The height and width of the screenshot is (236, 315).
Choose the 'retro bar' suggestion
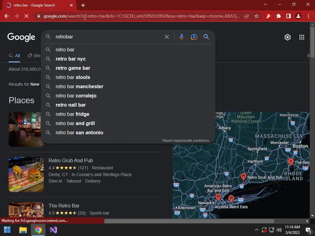tap(128, 49)
